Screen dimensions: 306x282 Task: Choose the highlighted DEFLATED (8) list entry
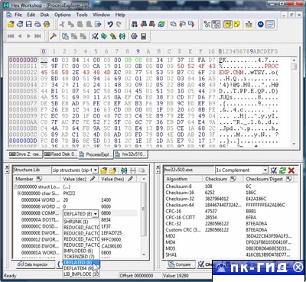81,262
